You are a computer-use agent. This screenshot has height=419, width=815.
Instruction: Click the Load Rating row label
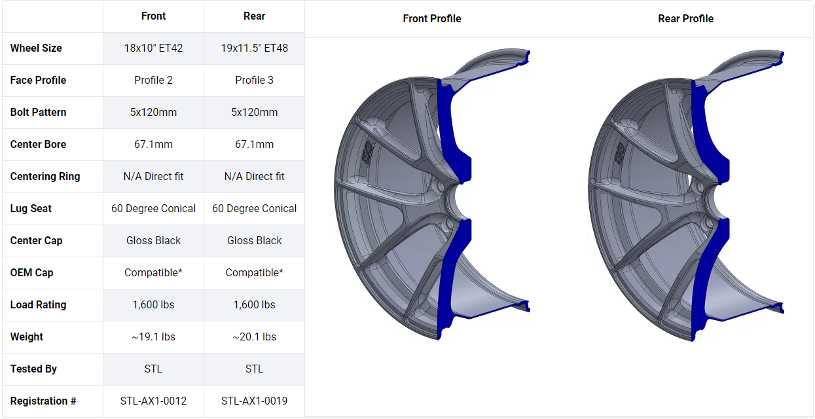coord(39,305)
